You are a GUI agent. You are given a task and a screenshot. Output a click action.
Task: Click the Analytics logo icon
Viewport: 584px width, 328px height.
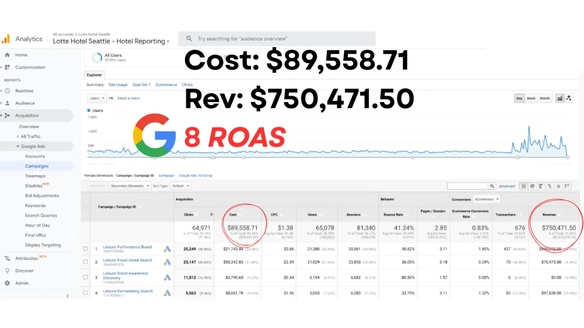[6, 39]
